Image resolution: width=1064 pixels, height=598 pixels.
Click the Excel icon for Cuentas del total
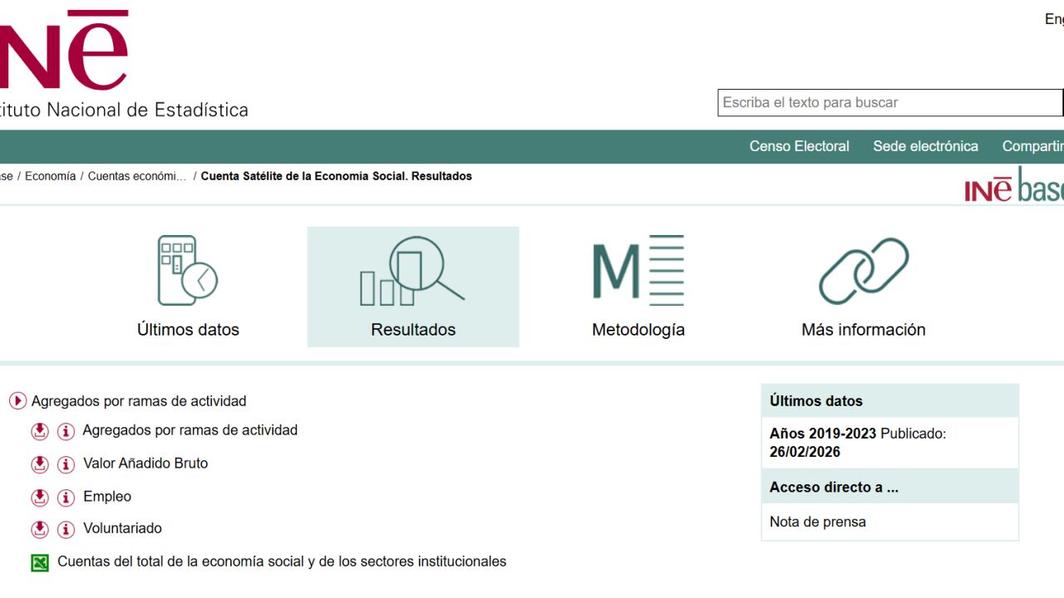click(40, 563)
